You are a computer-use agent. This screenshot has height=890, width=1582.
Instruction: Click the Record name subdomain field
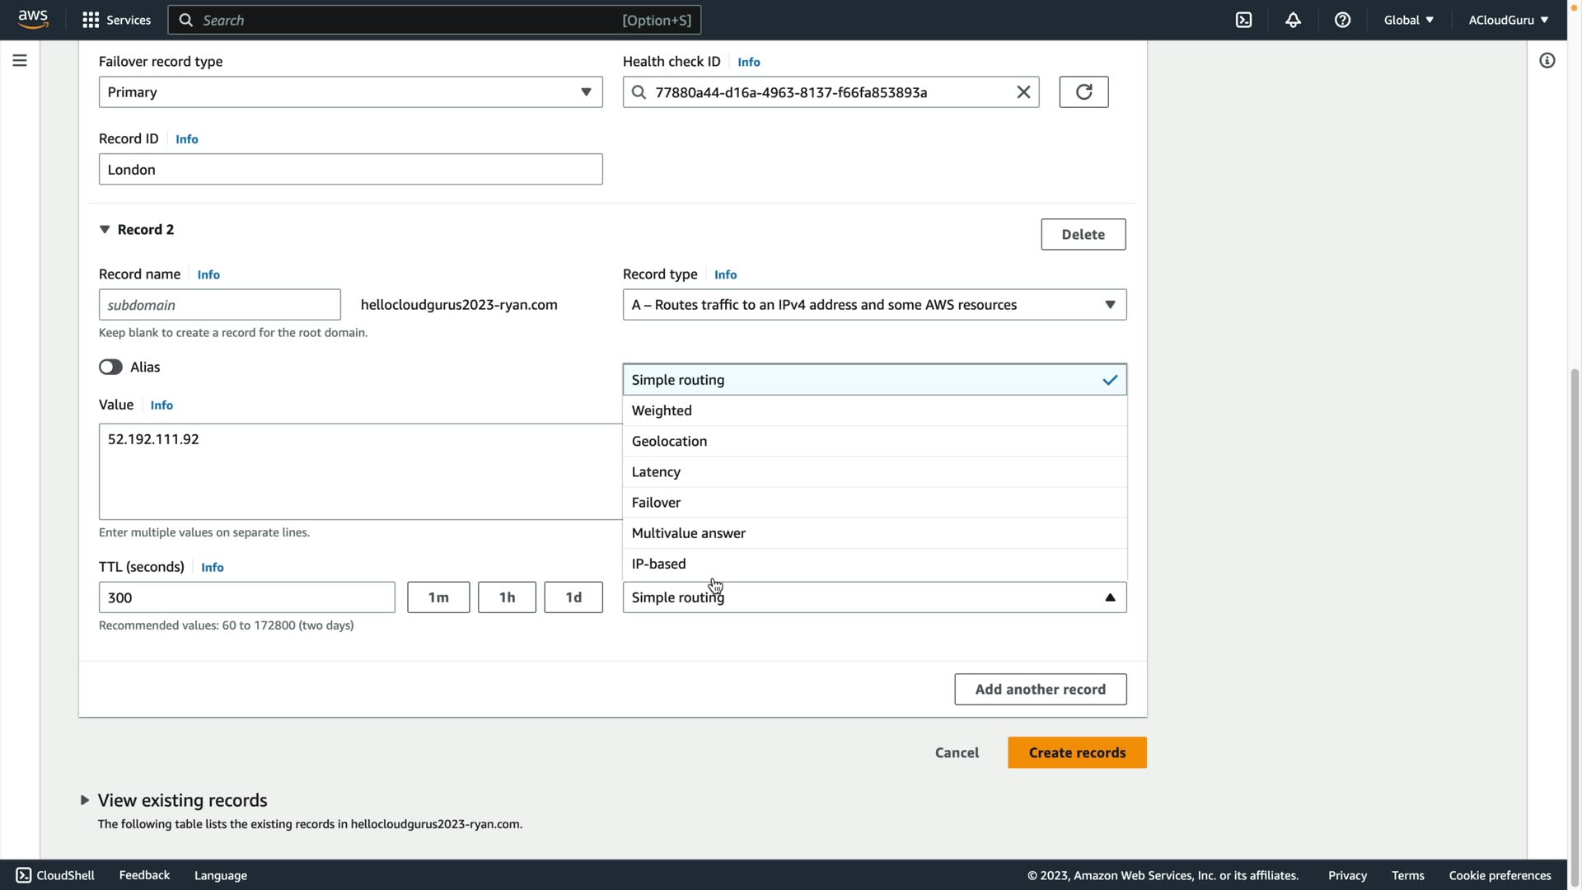pyautogui.click(x=219, y=305)
